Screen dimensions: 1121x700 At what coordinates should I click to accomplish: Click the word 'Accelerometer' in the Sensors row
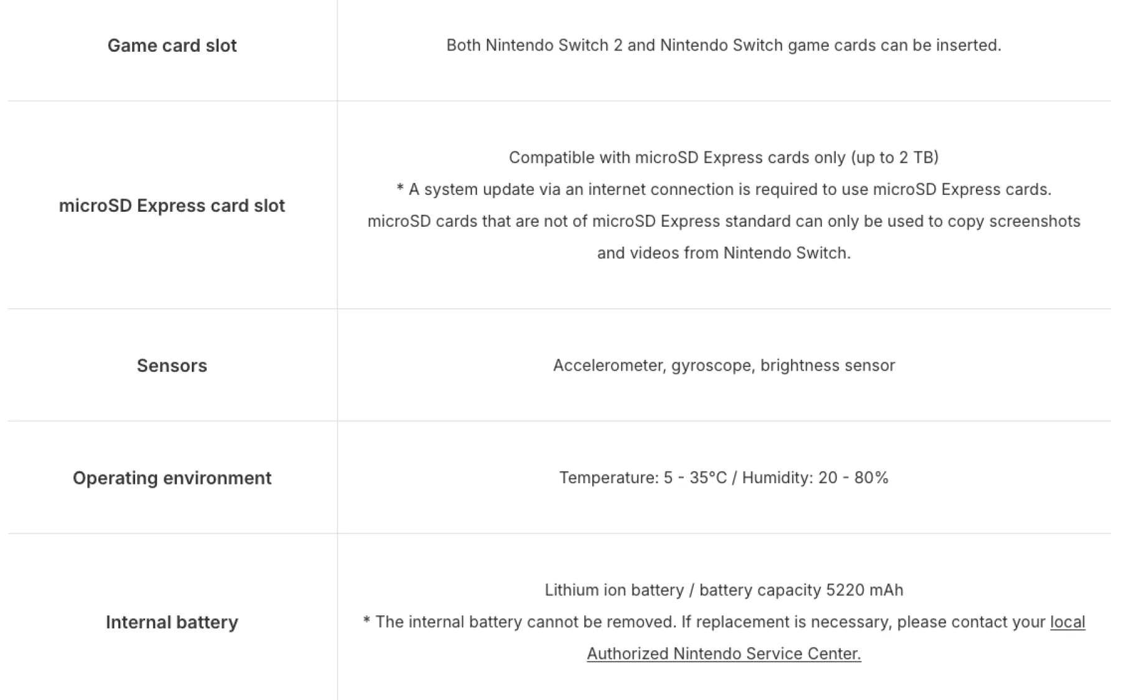(x=610, y=366)
